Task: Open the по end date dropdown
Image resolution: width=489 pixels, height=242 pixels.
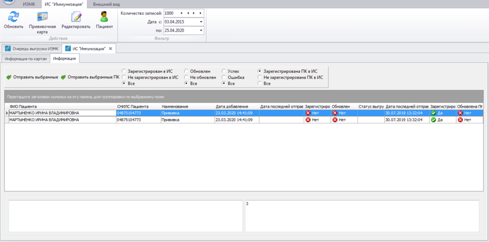Action: pyautogui.click(x=200, y=31)
